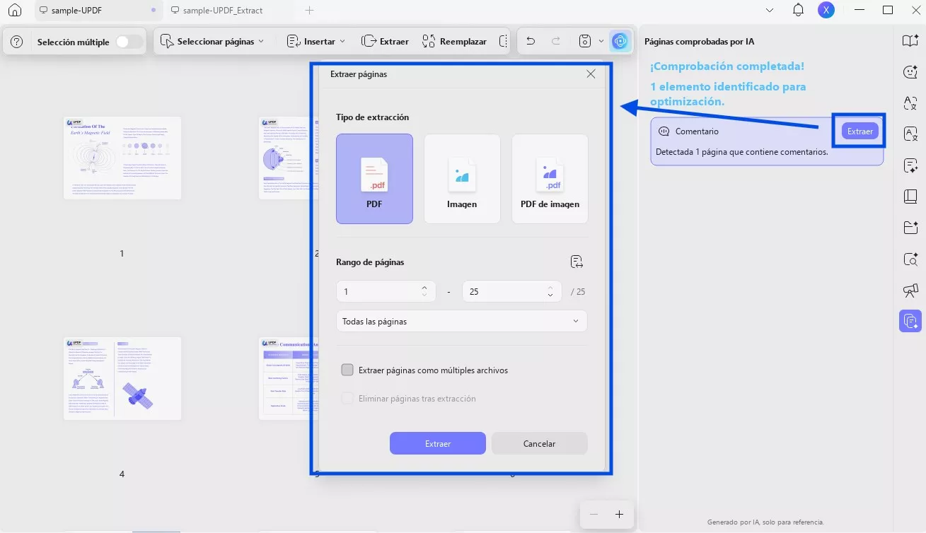
Task: Zoom out thumbnails with the minus button
Action: point(594,515)
